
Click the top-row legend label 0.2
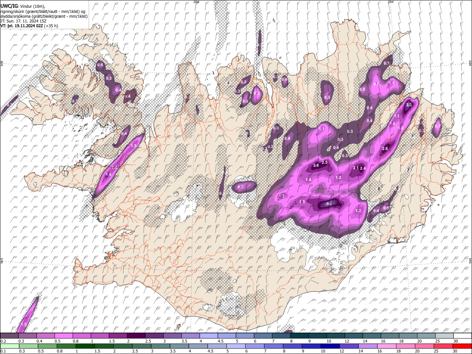pyautogui.click(x=3, y=341)
